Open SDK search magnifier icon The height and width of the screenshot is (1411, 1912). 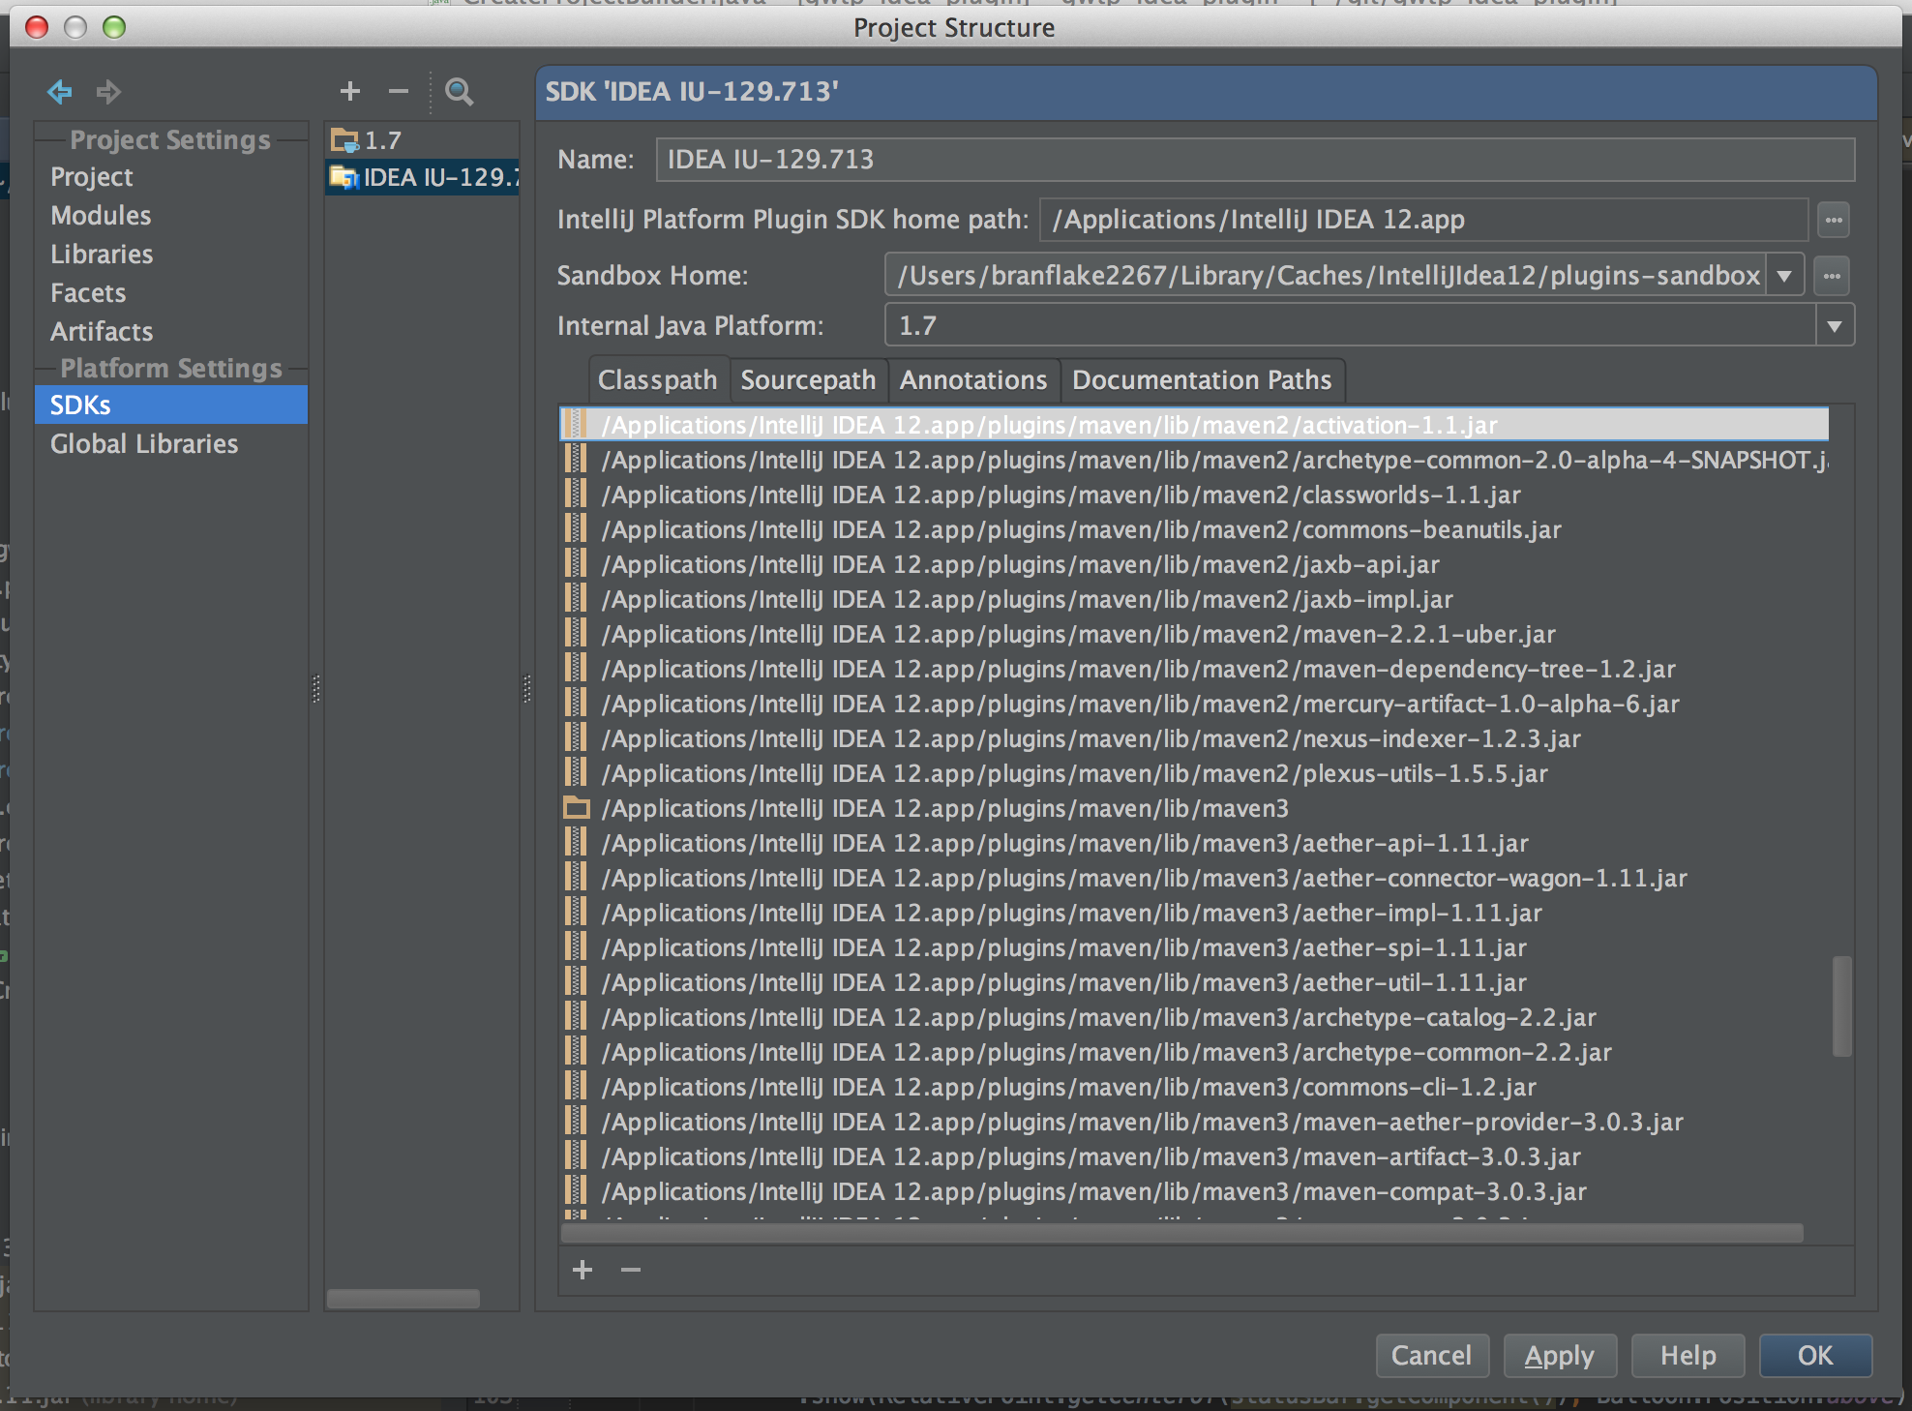point(459,92)
